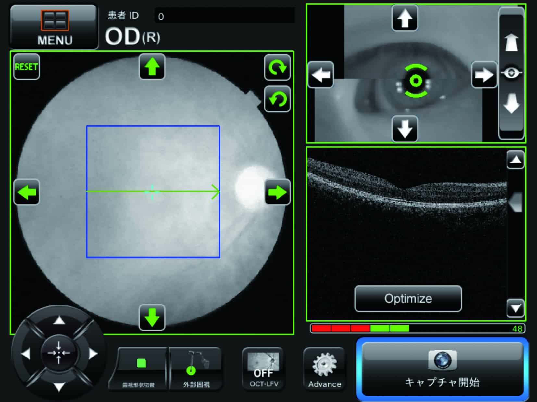Click white up arrow on eye camera view
This screenshot has height=402, width=537.
(x=405, y=18)
